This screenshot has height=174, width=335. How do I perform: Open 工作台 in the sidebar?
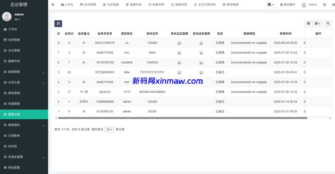point(24,29)
